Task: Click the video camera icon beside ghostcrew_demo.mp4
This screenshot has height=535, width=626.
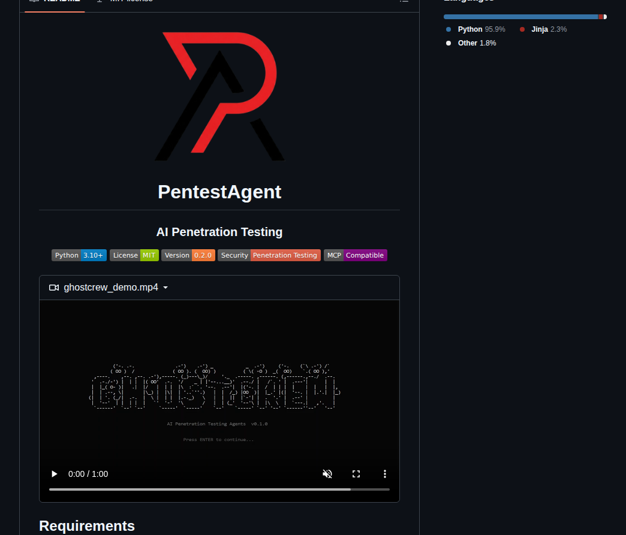Action: [54, 288]
